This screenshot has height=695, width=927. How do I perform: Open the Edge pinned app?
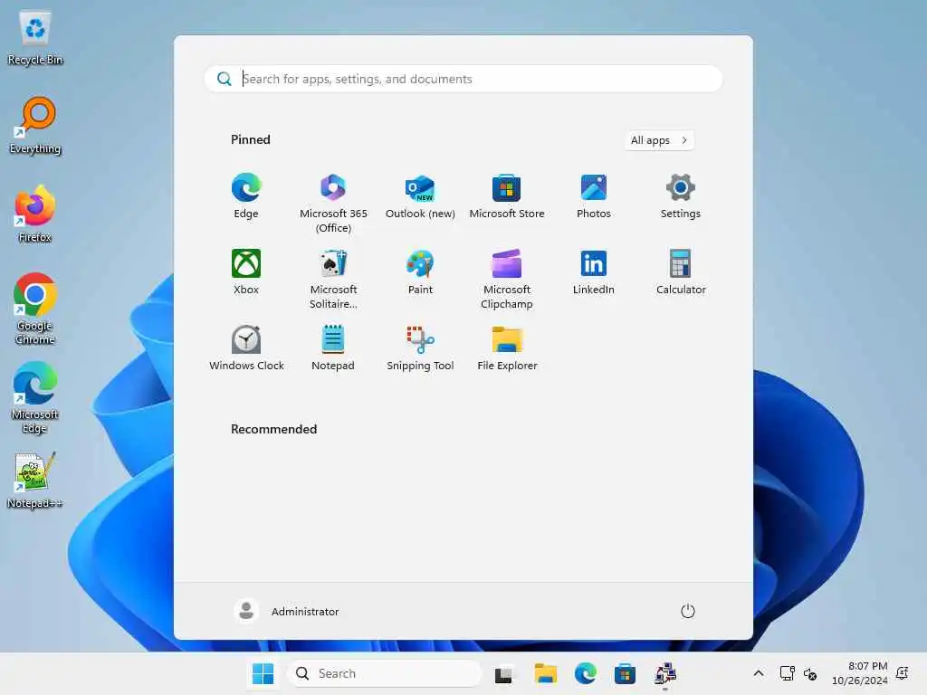(x=246, y=196)
